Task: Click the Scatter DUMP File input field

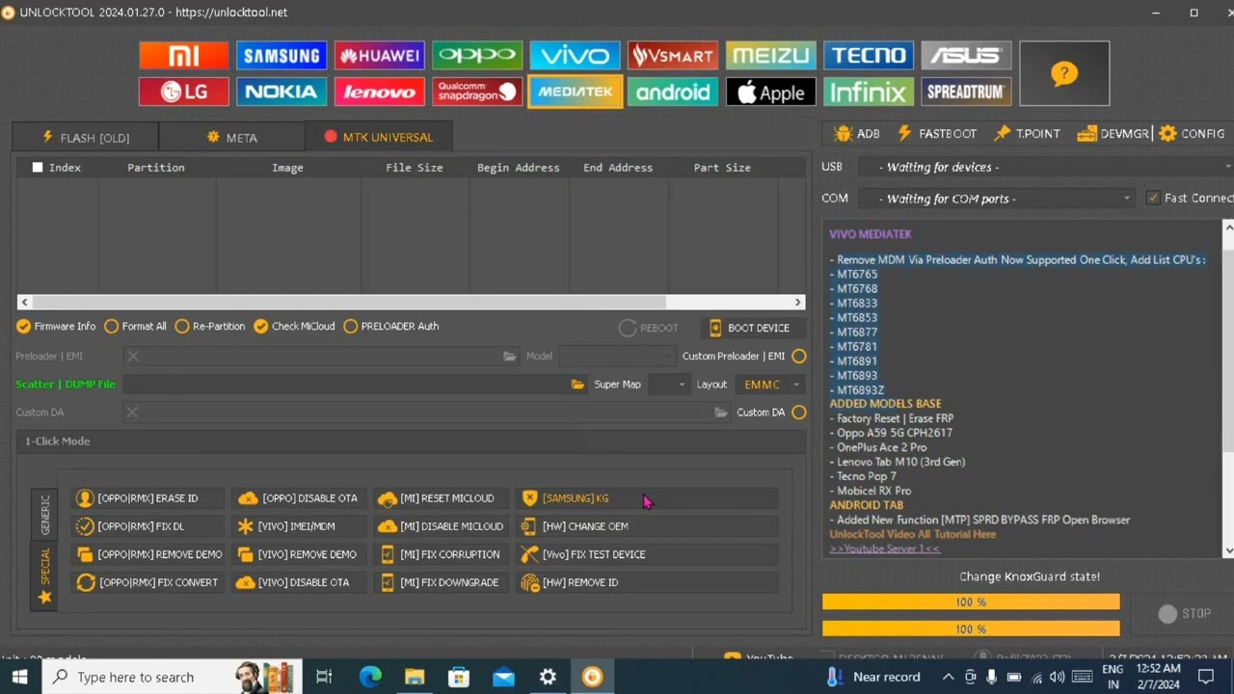Action: click(347, 385)
